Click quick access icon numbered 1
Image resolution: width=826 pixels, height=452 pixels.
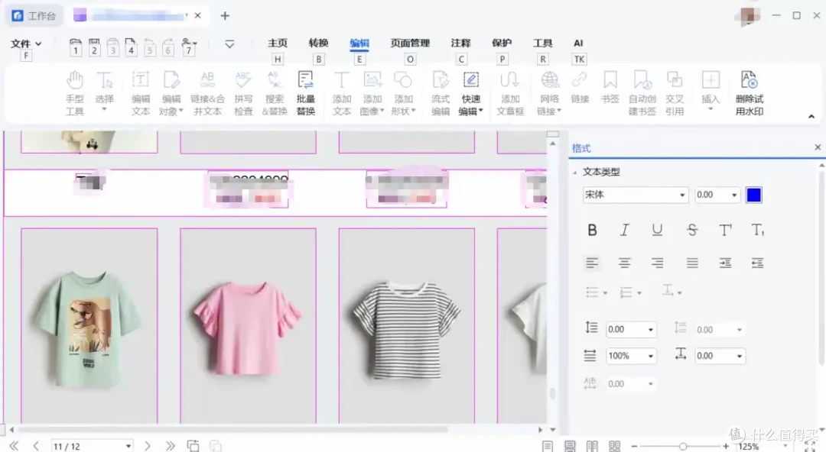75,47
